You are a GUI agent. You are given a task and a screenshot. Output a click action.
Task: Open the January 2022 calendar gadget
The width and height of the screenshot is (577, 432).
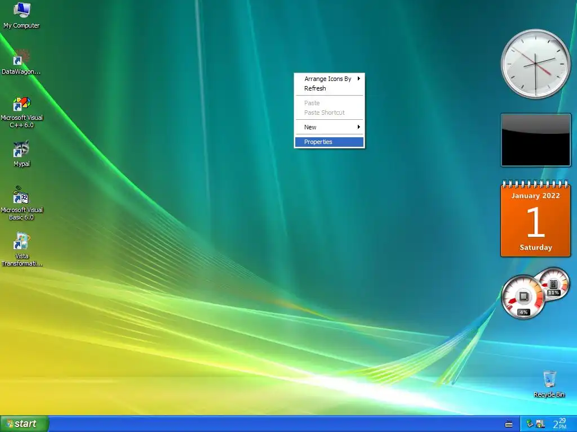[x=535, y=218]
